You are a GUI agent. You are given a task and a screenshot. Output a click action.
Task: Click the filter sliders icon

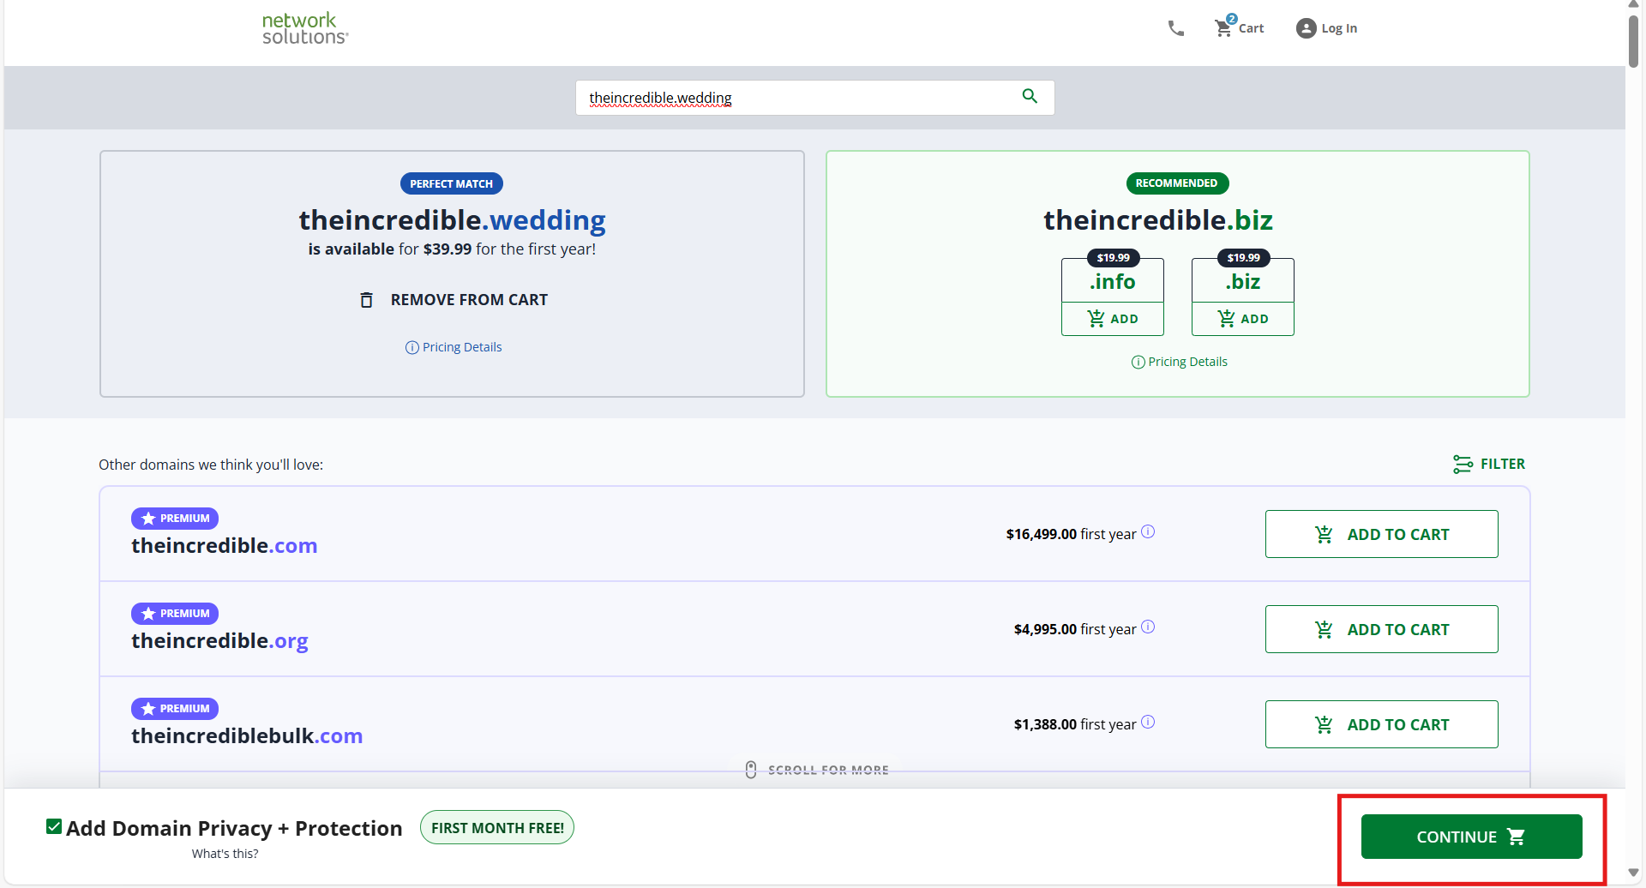click(1463, 464)
